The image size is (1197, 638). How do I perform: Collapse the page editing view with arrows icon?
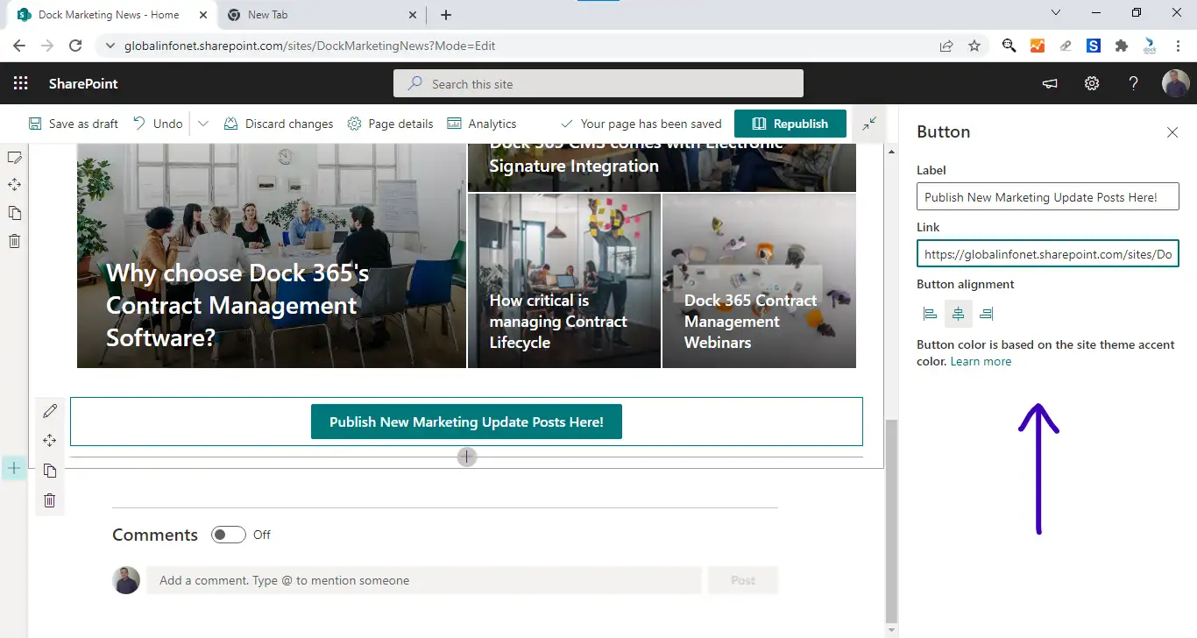coord(869,124)
